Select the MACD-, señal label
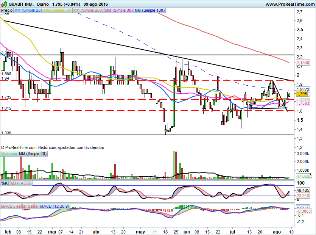This screenshot has width=316, height=235. tap(14, 206)
